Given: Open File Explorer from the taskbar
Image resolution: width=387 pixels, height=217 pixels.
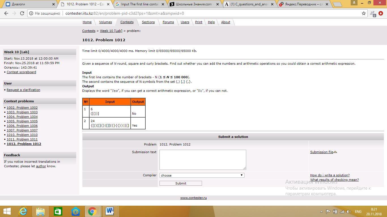Looking at the screenshot, I should pyautogui.click(x=41, y=211).
